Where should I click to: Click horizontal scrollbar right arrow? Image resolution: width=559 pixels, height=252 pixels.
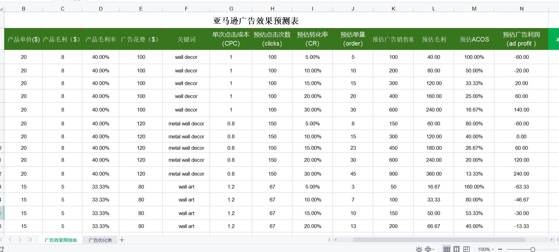click(x=552, y=240)
